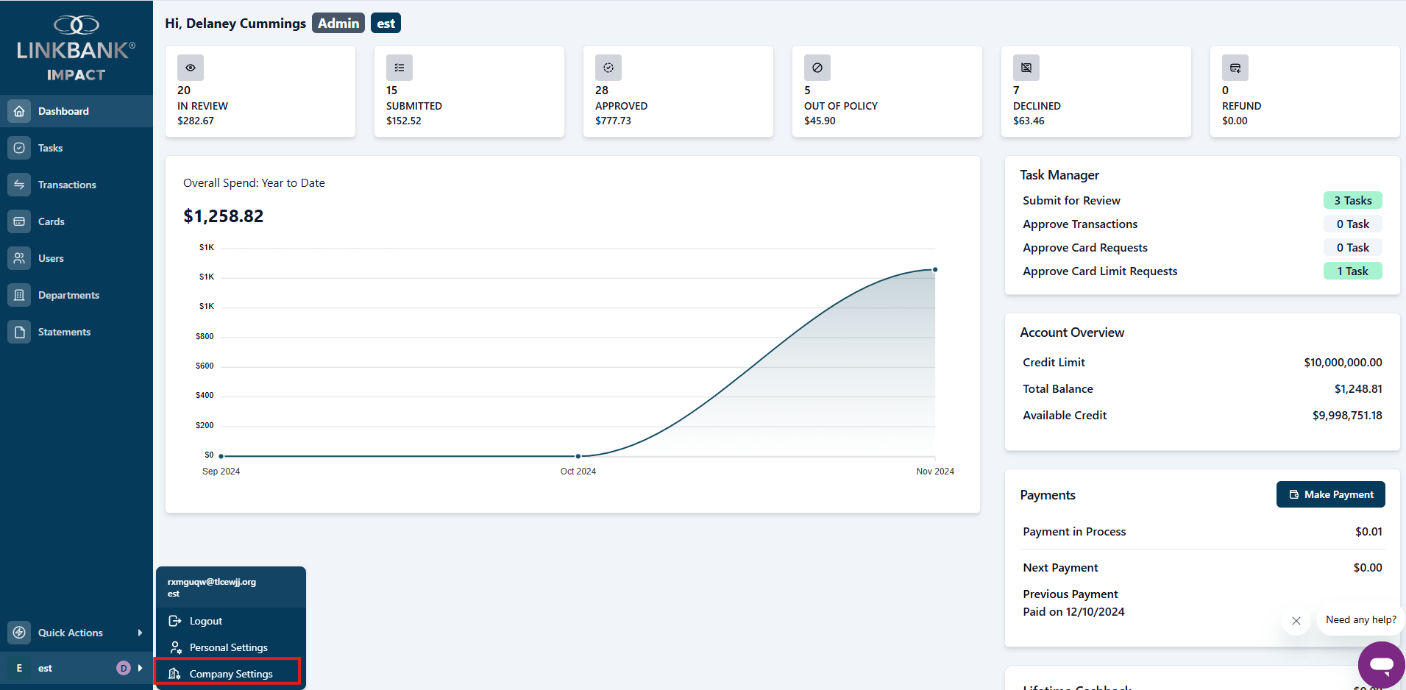This screenshot has width=1406, height=690.
Task: Click the Next Payment amount $0.00
Action: (x=1368, y=567)
